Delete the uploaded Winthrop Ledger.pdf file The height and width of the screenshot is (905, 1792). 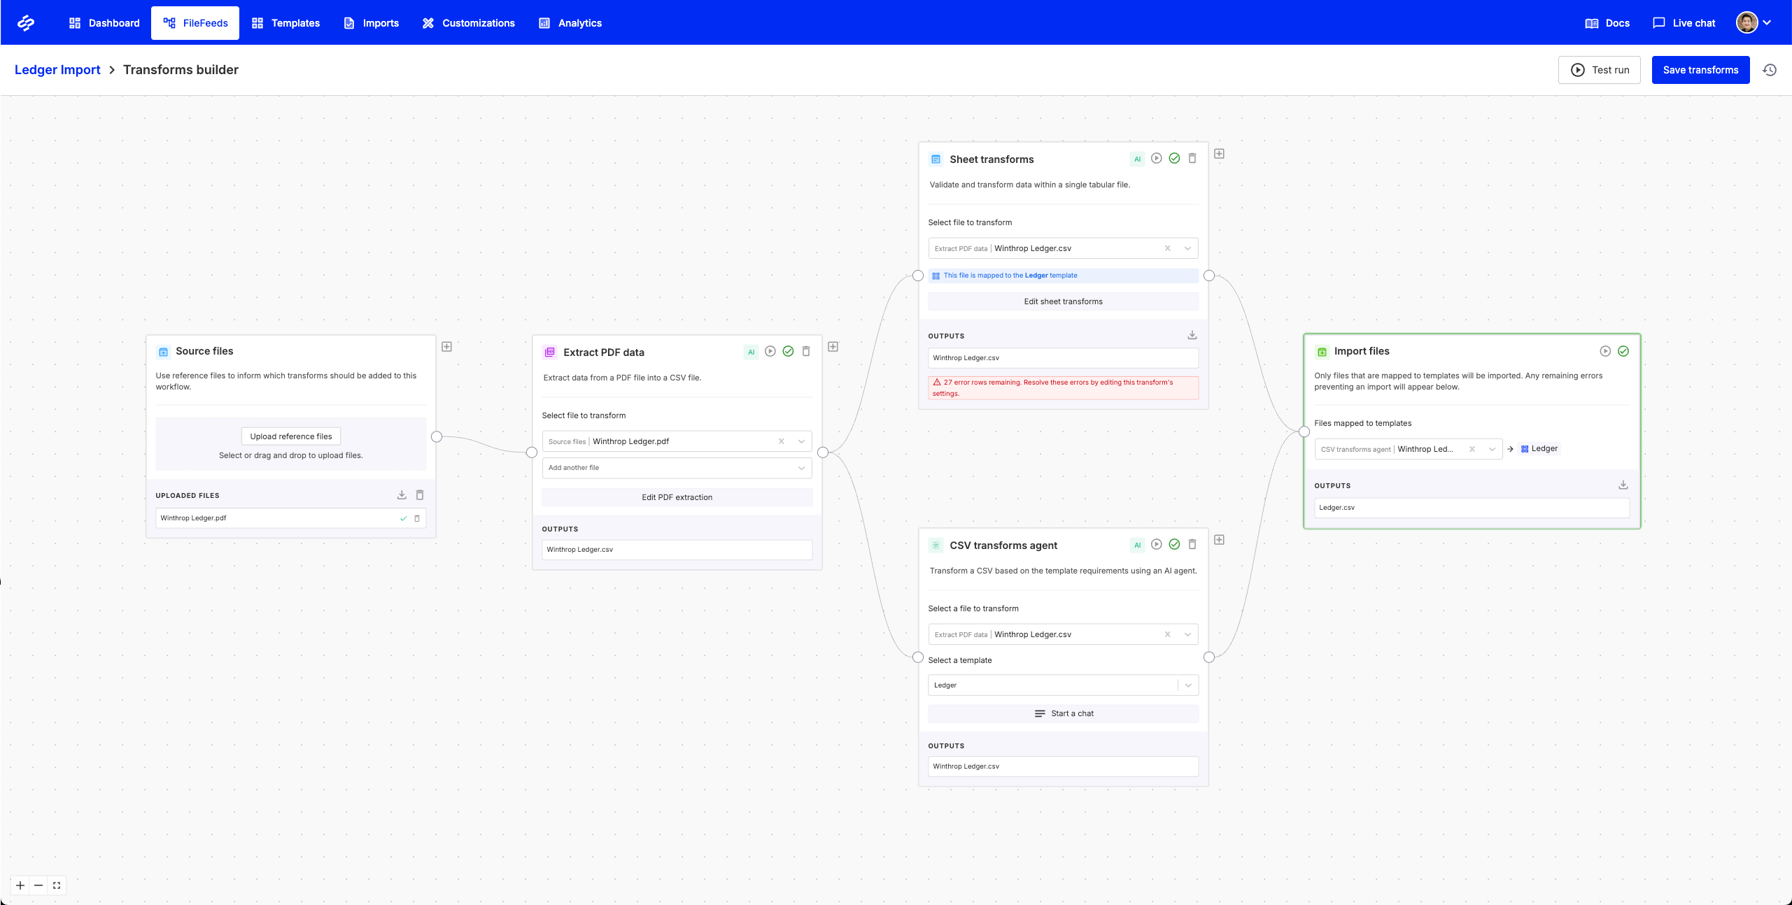point(417,518)
